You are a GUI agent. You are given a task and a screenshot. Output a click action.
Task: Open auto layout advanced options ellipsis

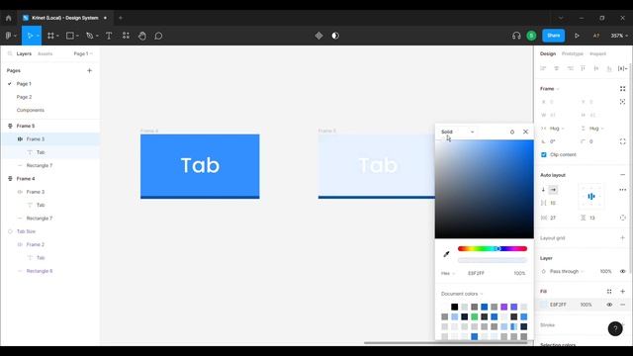[x=622, y=189]
